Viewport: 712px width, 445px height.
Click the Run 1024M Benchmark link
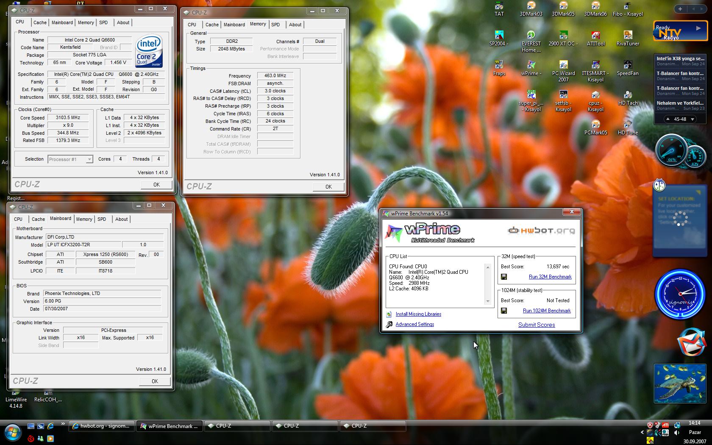tap(547, 311)
